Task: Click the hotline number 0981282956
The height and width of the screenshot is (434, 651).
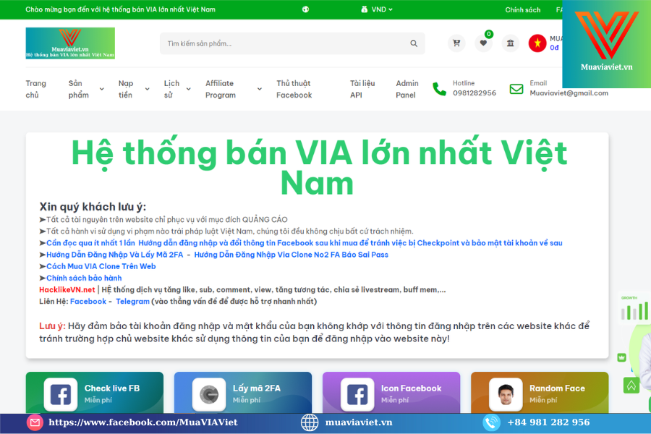Action: pos(474,93)
